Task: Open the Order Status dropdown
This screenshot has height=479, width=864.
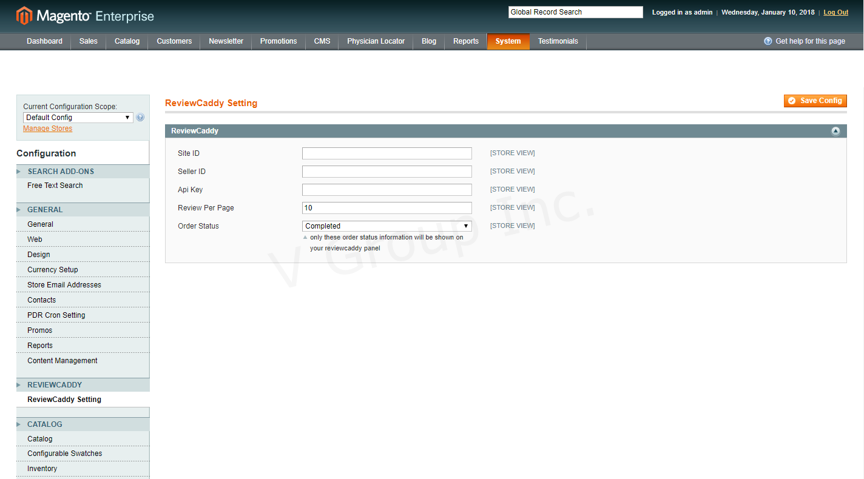Action: pos(386,226)
